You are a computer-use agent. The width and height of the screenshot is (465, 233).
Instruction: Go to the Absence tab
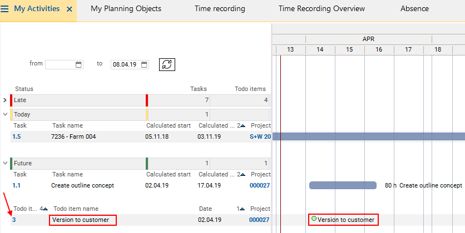coord(414,9)
